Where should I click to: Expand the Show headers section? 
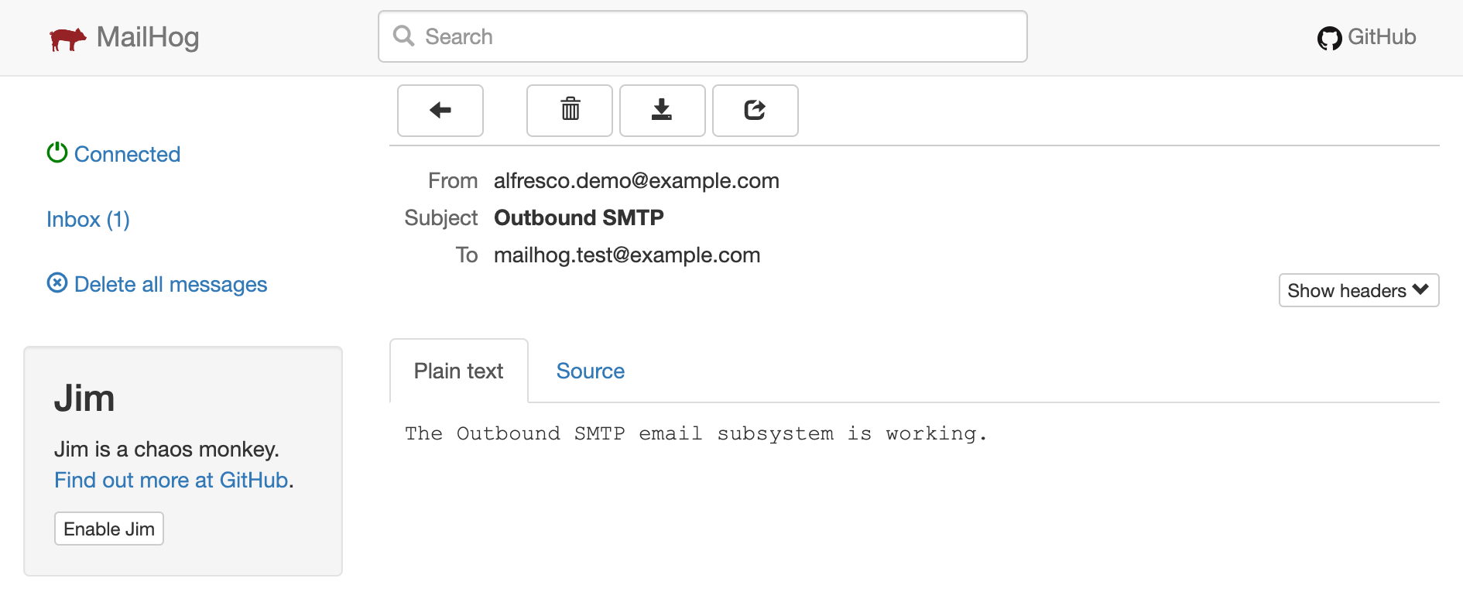click(x=1358, y=290)
